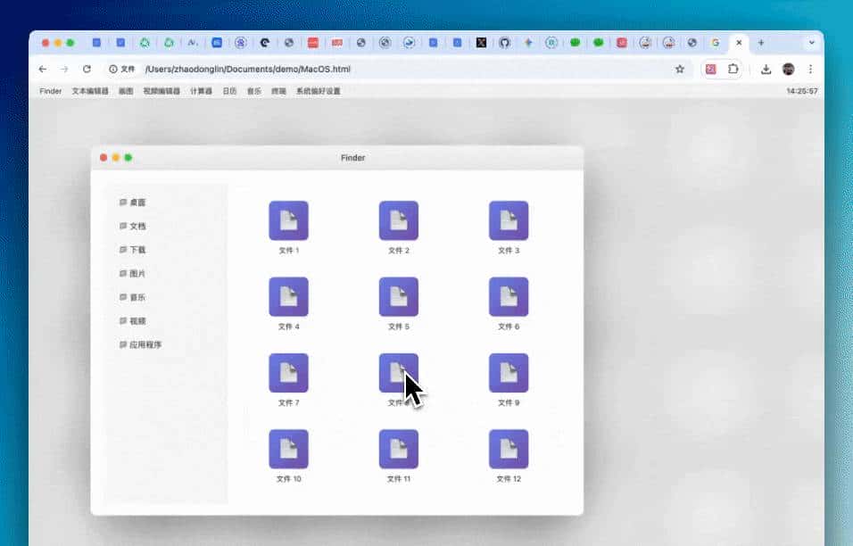853x546 pixels.
Task: Open the tab search chevron dropdown
Action: pos(812,42)
